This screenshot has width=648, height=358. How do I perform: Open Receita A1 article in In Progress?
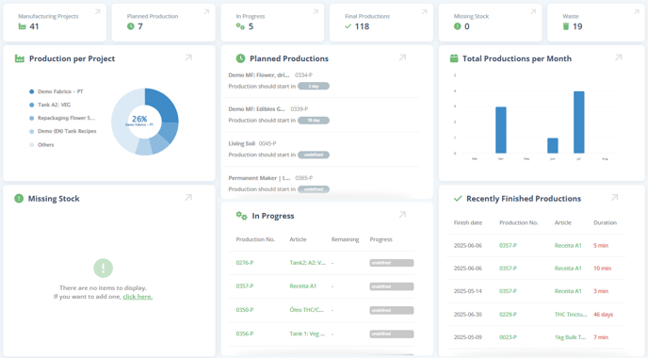click(x=303, y=286)
